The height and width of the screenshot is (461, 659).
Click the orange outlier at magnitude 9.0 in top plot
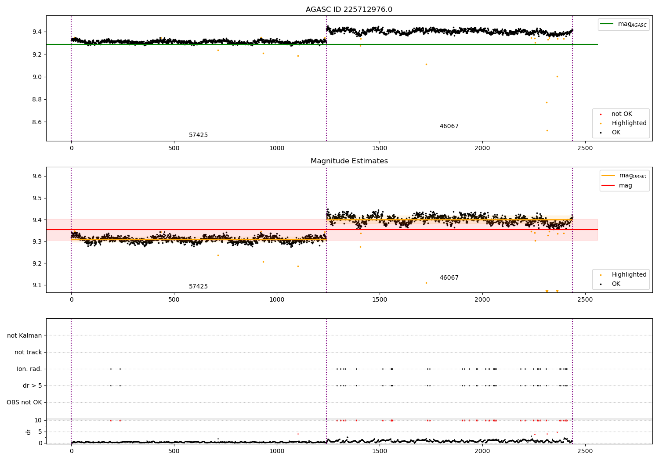tap(557, 76)
